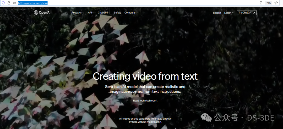
Task: Click the padlock site security icon
Action: click(x=9, y=3)
